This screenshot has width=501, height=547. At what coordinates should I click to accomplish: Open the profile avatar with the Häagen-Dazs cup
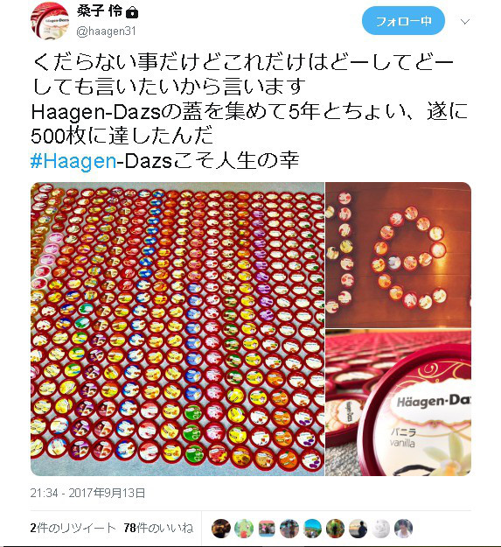tap(50, 21)
